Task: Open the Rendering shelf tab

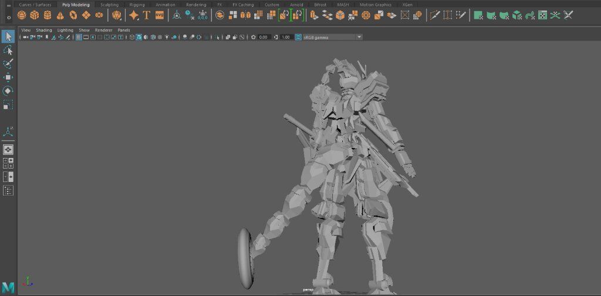Action: point(196,5)
